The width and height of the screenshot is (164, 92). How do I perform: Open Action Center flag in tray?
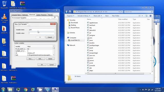pyautogui.click(x=146, y=90)
